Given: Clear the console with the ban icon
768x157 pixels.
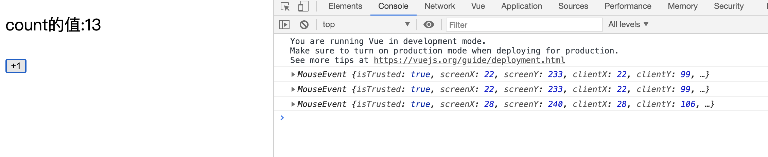Looking at the screenshot, I should pyautogui.click(x=304, y=24).
